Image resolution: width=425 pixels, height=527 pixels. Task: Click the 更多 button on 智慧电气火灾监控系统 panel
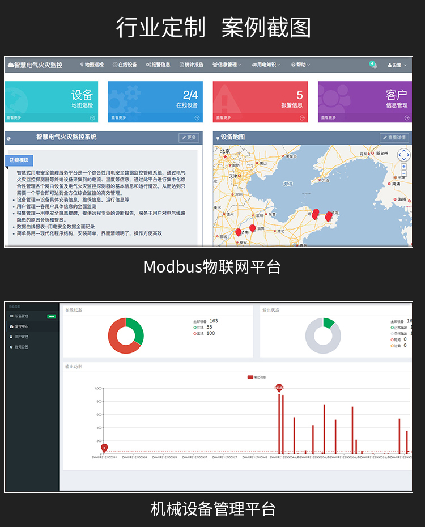[x=189, y=138]
